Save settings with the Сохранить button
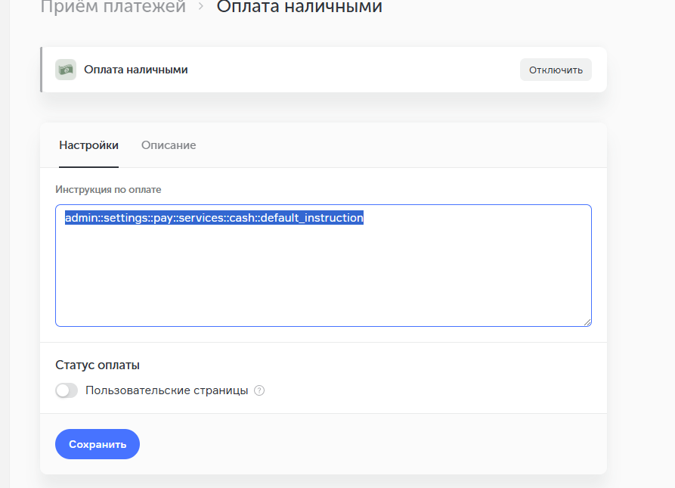The image size is (675, 488). coord(97,444)
